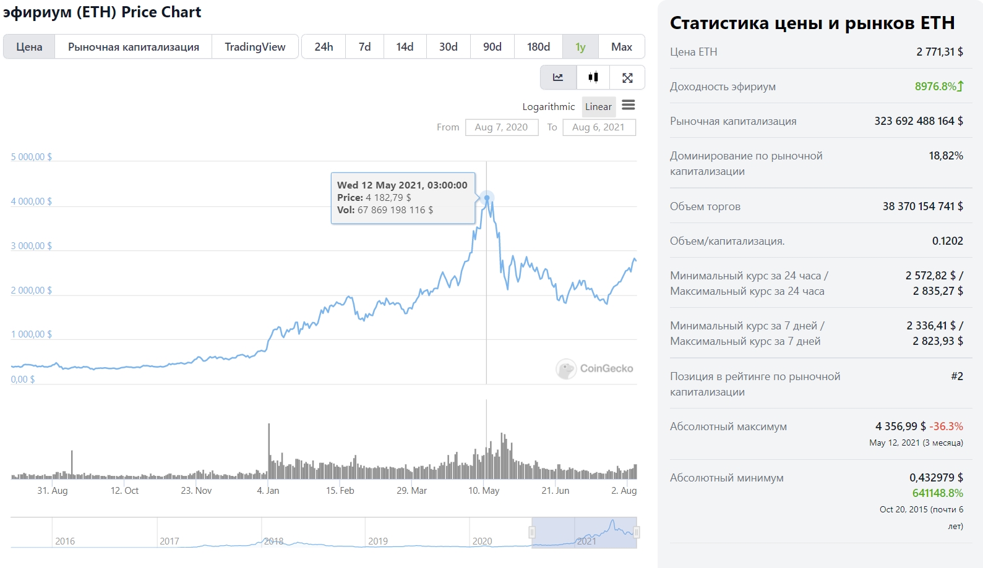Select the candlestick chart icon
Screen dimensions: 983x568
(593, 78)
